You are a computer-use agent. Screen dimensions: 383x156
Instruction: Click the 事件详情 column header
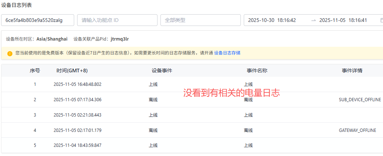[352, 71]
